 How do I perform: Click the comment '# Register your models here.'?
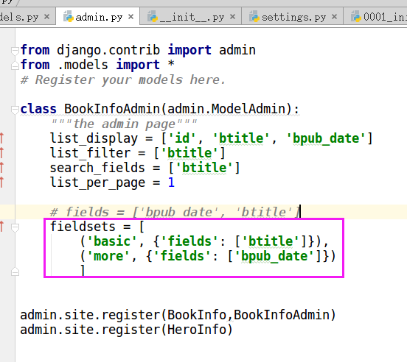pyautogui.click(x=123, y=79)
